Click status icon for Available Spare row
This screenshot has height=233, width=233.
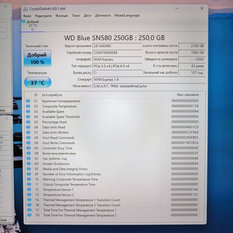coord(28,112)
